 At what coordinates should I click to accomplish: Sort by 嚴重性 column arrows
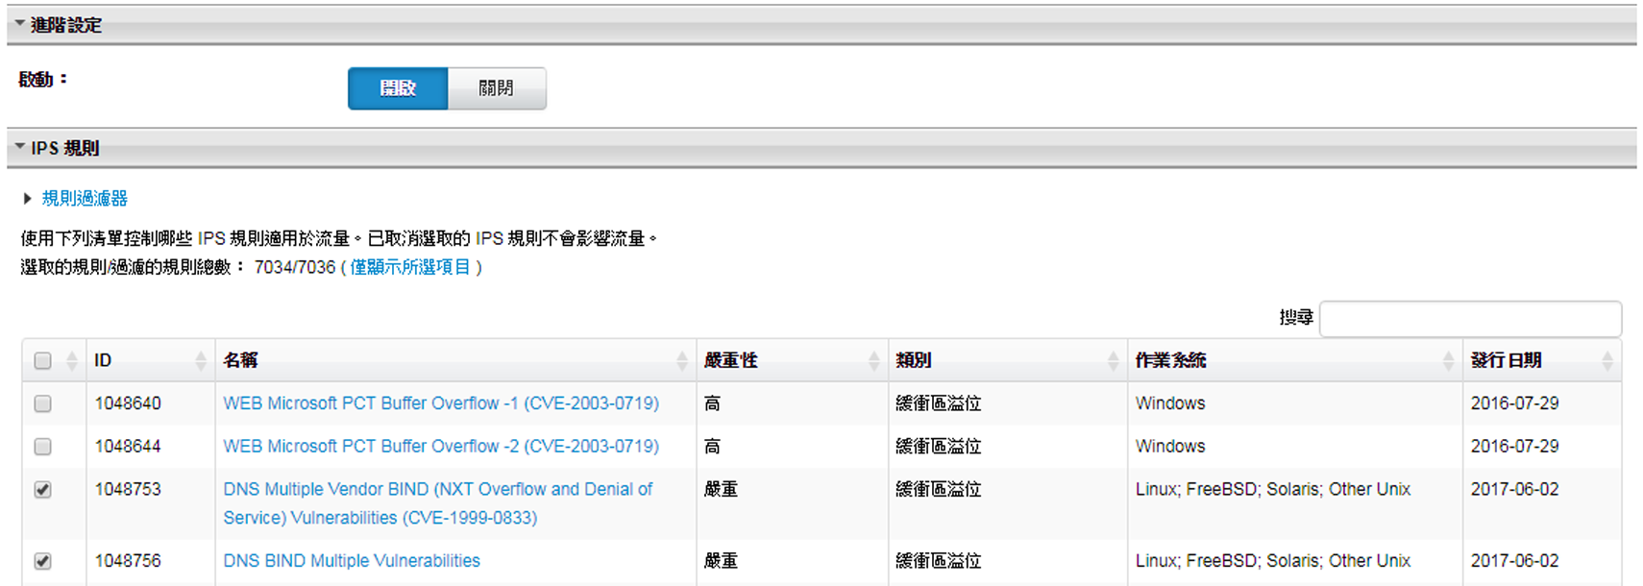(873, 361)
